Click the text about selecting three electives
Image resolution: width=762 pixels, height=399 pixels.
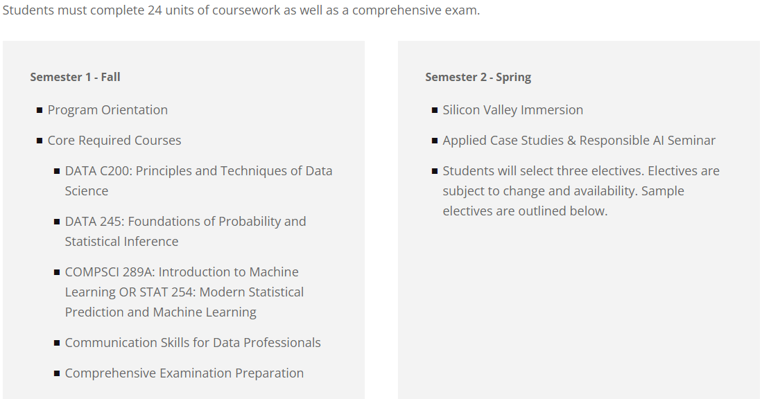click(581, 190)
